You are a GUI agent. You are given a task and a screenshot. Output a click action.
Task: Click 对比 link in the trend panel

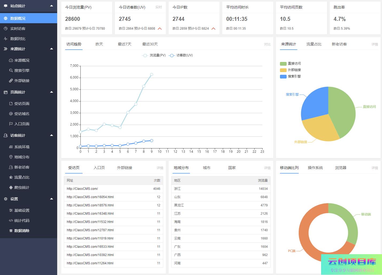pyautogui.click(x=267, y=44)
